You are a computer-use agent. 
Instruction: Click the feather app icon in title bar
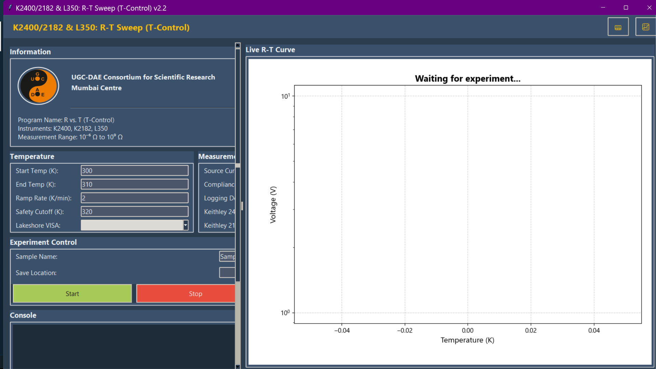coord(10,8)
